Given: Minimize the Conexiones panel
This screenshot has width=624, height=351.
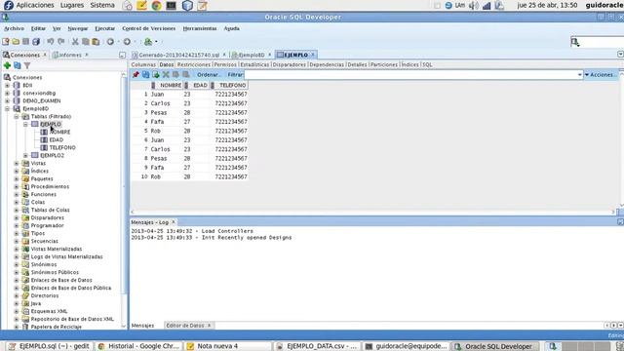Looking at the screenshot, I should click(x=123, y=55).
